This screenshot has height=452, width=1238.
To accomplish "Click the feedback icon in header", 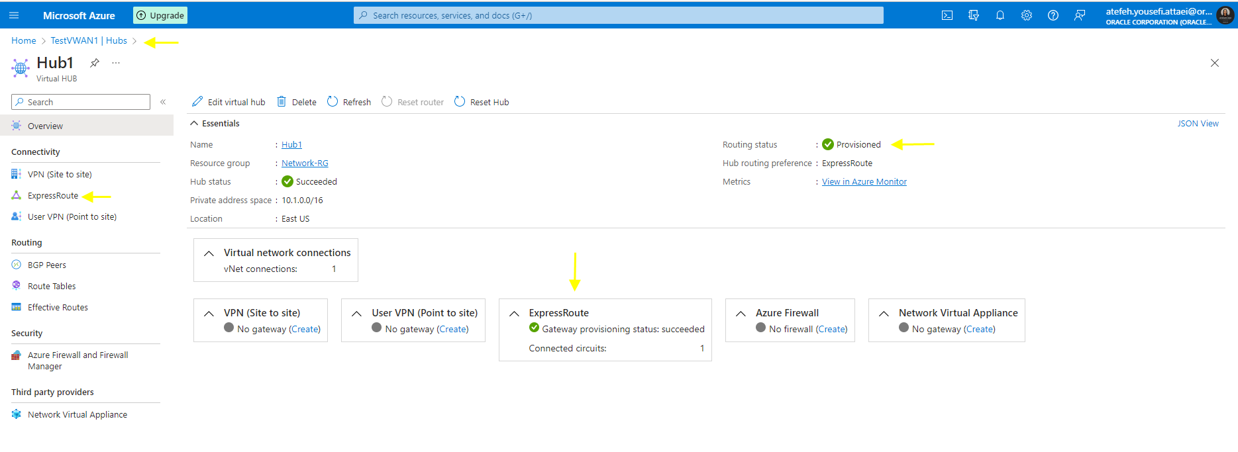I will pyautogui.click(x=1080, y=15).
